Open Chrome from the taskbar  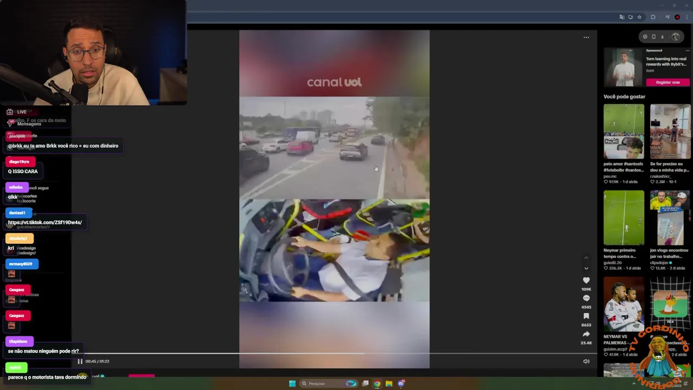(377, 383)
